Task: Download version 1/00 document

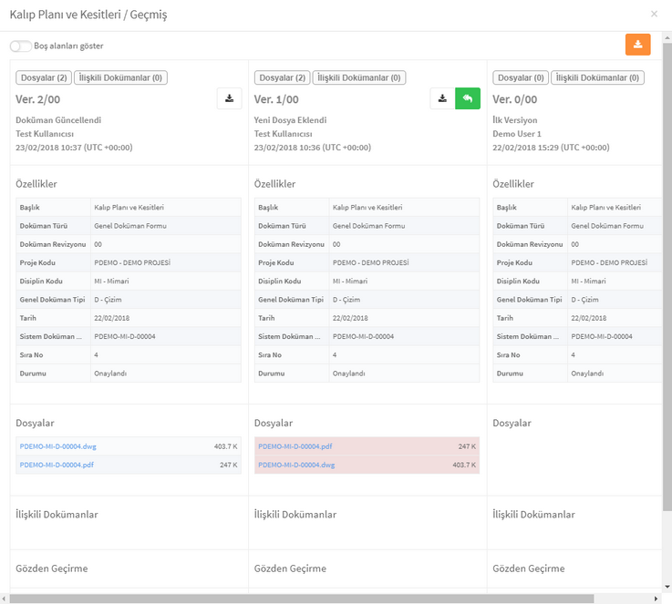Action: (442, 98)
